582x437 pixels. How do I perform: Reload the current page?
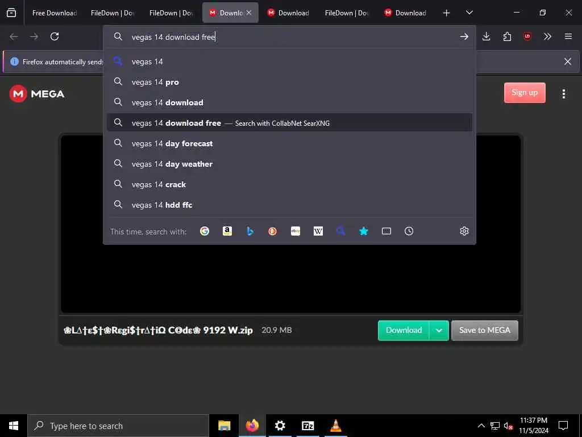pos(55,36)
